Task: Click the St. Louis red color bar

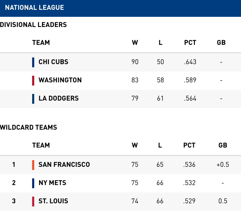Action: coord(33,202)
